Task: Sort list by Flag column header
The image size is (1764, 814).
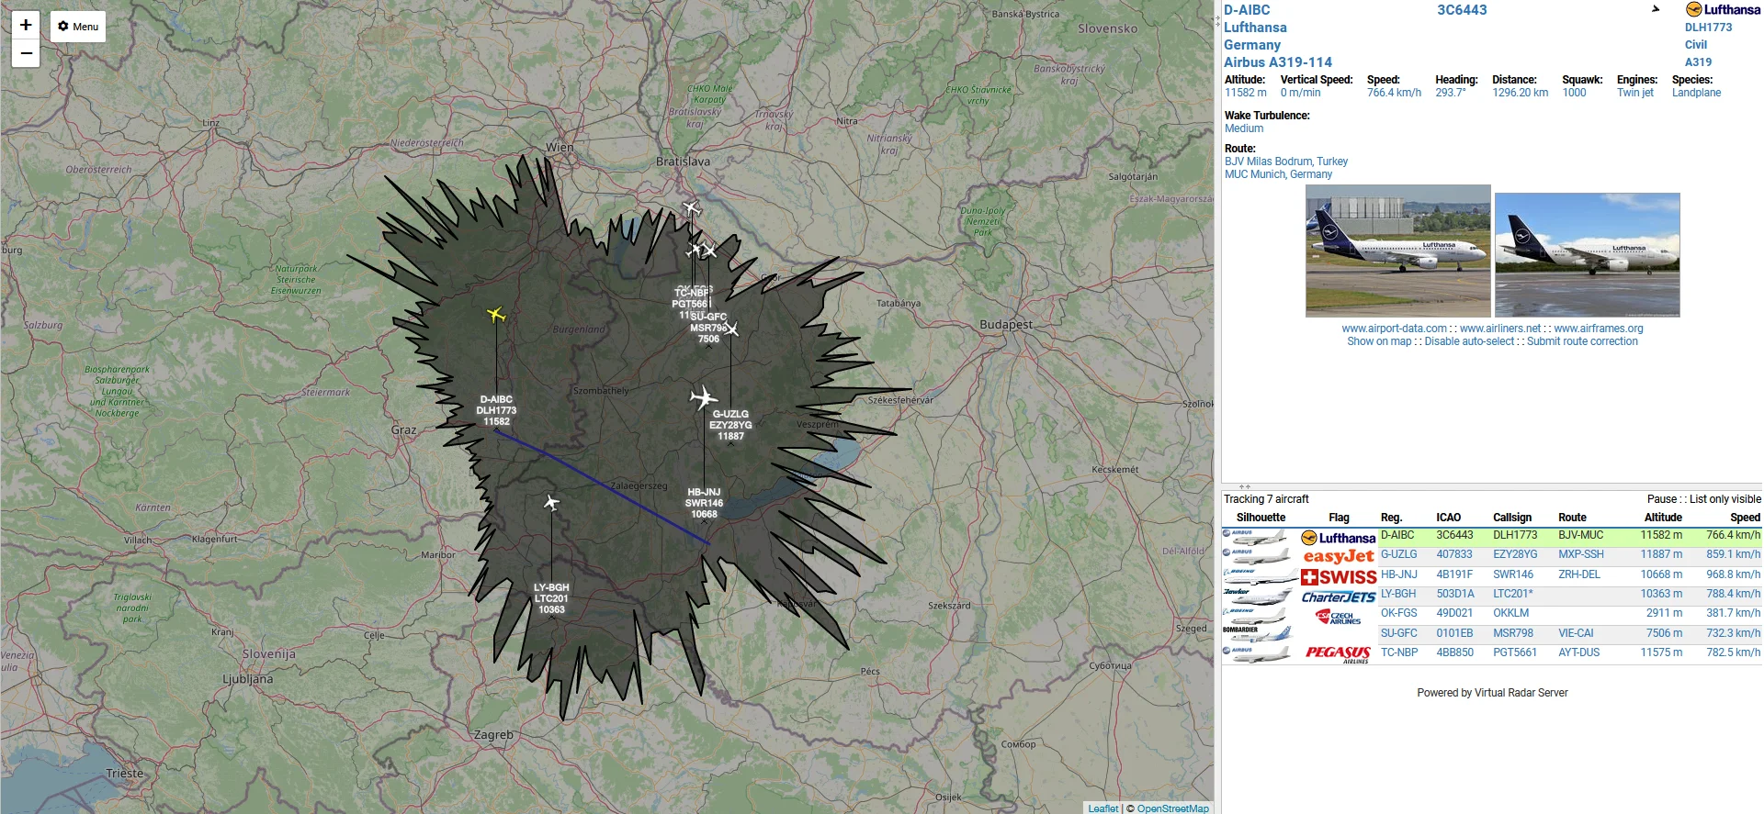Action: point(1339,518)
